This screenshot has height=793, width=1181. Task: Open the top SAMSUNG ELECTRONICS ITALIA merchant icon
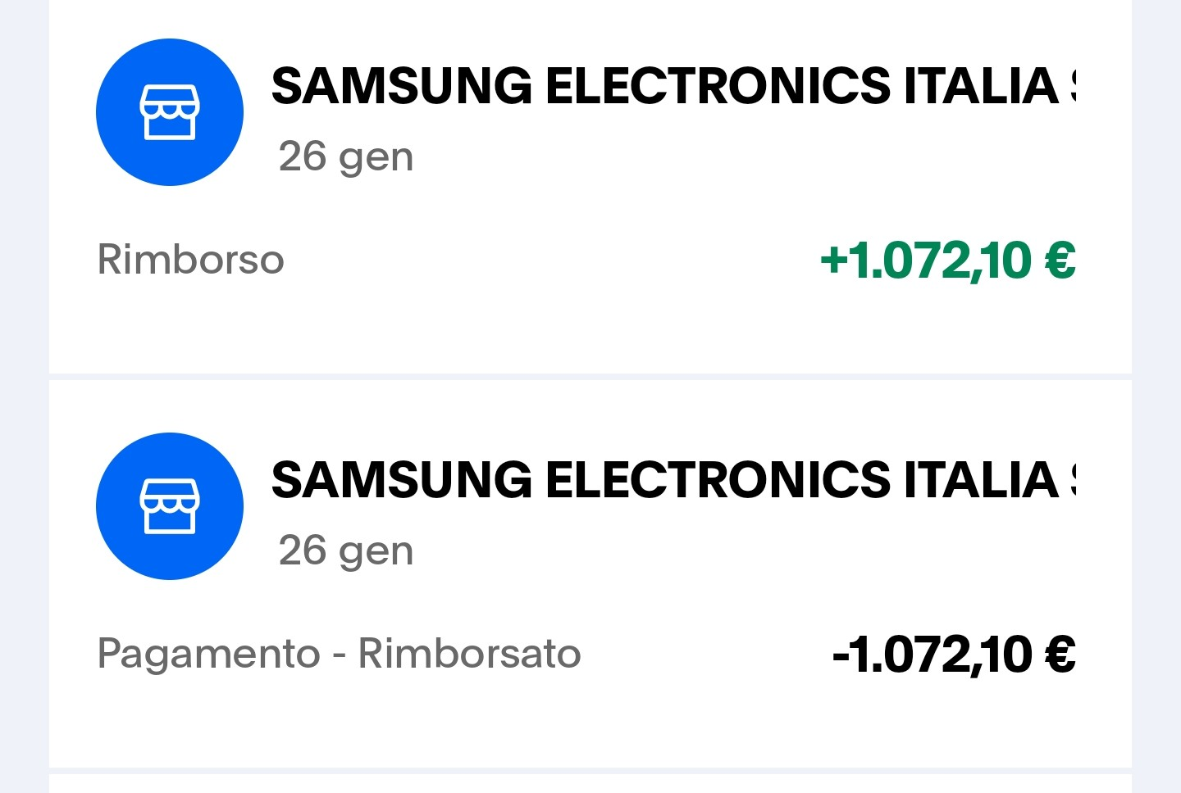(x=169, y=111)
